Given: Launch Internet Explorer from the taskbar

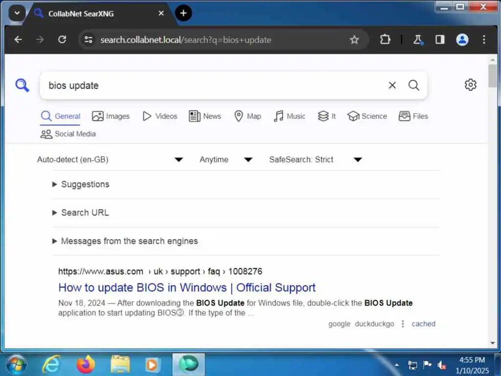Looking at the screenshot, I should coord(51,364).
